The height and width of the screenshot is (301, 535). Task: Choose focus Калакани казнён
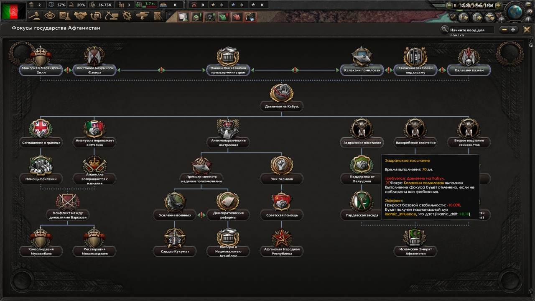pos(469,70)
